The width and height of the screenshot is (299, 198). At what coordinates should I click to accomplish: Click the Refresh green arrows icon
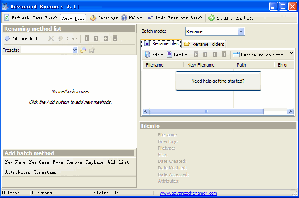(7, 18)
